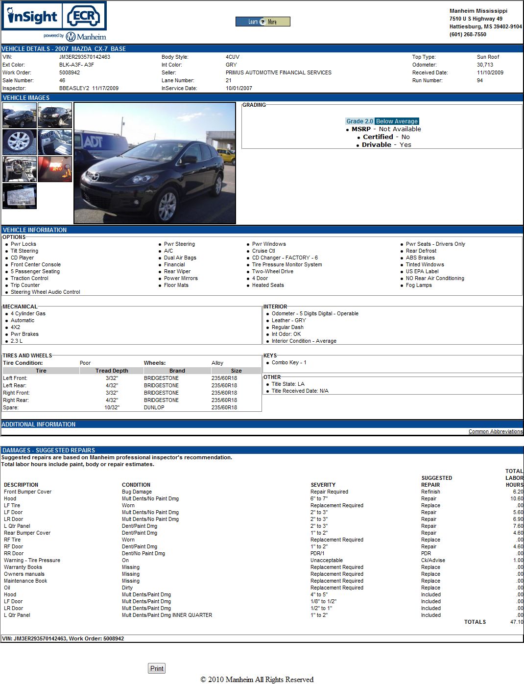Click the Tire Condition Poor value

point(85,363)
